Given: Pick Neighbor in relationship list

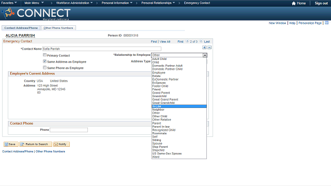Looking at the screenshot, I should click(x=179, y=110).
